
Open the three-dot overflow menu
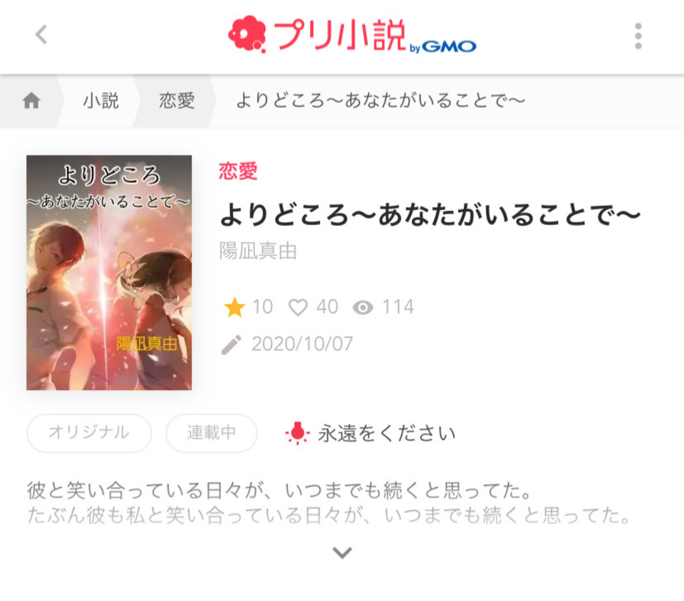[x=638, y=36]
